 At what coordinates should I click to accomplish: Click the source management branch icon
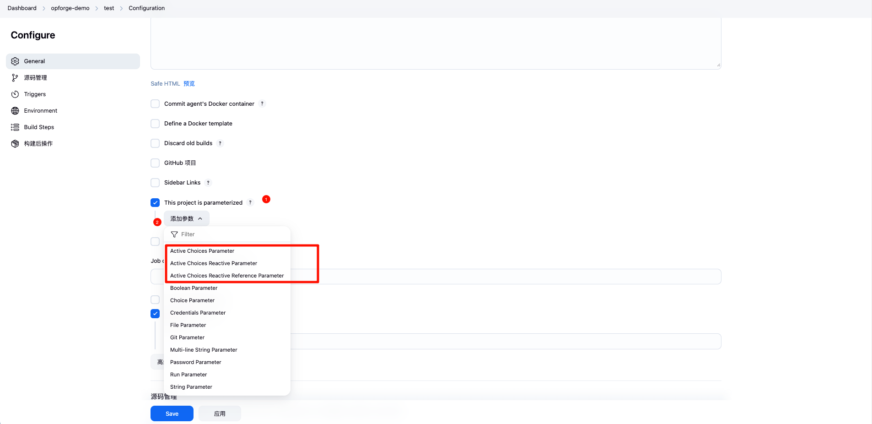(15, 78)
